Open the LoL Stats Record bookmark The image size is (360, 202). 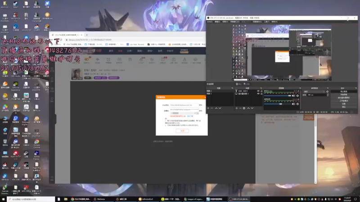pos(135,44)
